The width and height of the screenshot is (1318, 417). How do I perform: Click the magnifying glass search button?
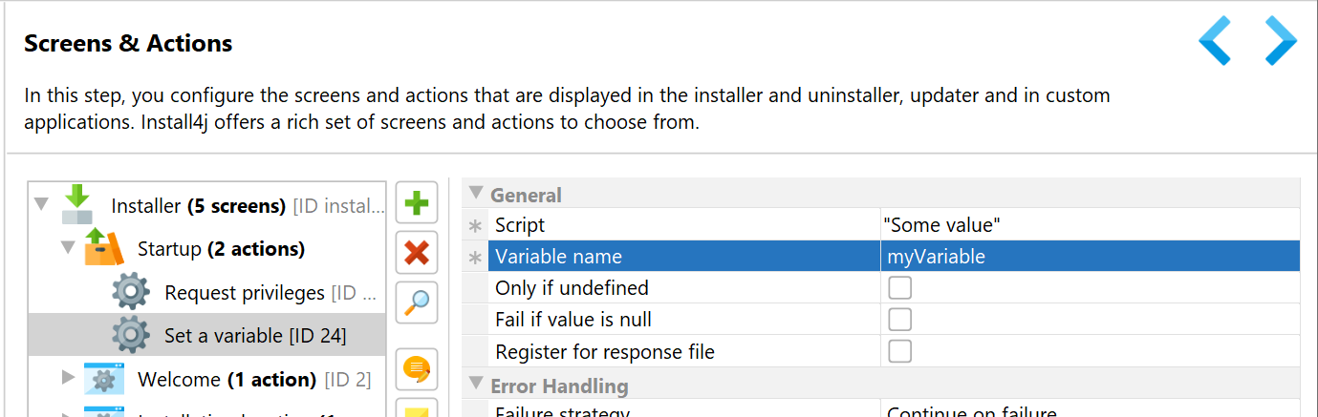417,302
